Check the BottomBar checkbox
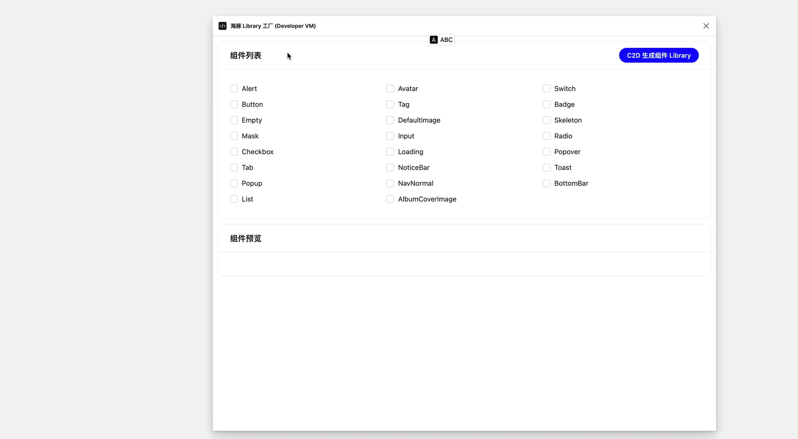Viewport: 798px width, 439px height. [546, 183]
